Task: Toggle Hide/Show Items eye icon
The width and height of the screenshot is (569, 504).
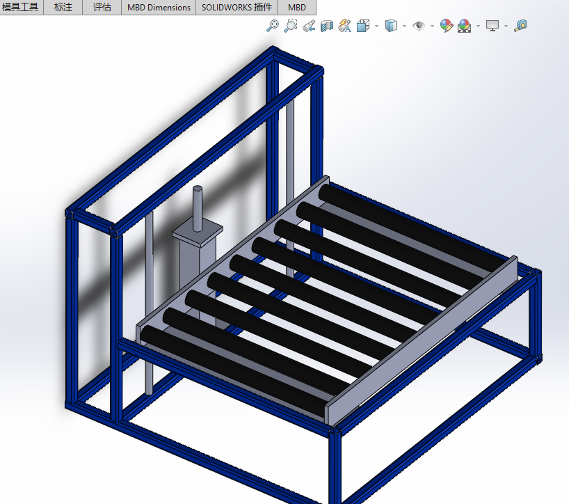Action: (x=419, y=26)
